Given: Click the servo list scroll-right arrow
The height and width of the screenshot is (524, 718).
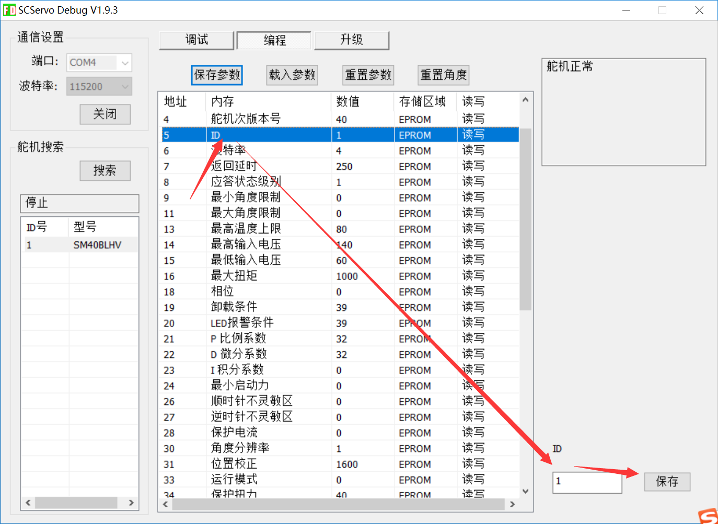Looking at the screenshot, I should [131, 503].
